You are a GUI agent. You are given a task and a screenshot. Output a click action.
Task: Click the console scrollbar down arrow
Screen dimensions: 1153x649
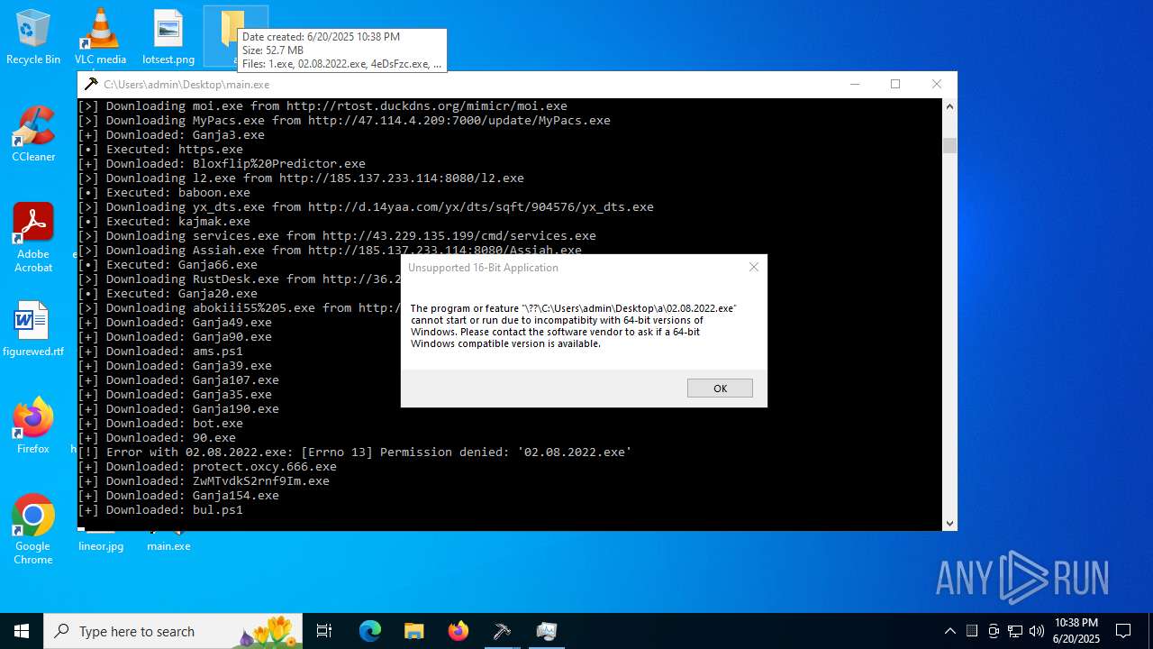949,523
